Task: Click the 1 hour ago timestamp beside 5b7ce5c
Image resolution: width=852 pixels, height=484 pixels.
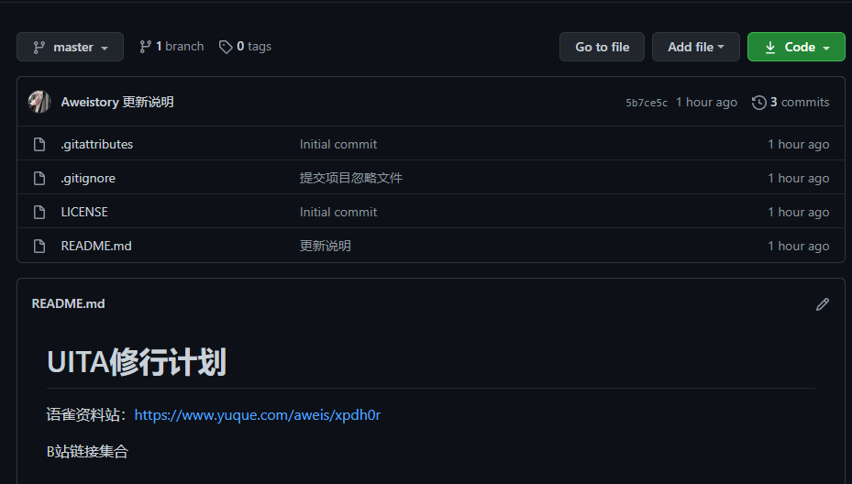Action: coord(706,102)
